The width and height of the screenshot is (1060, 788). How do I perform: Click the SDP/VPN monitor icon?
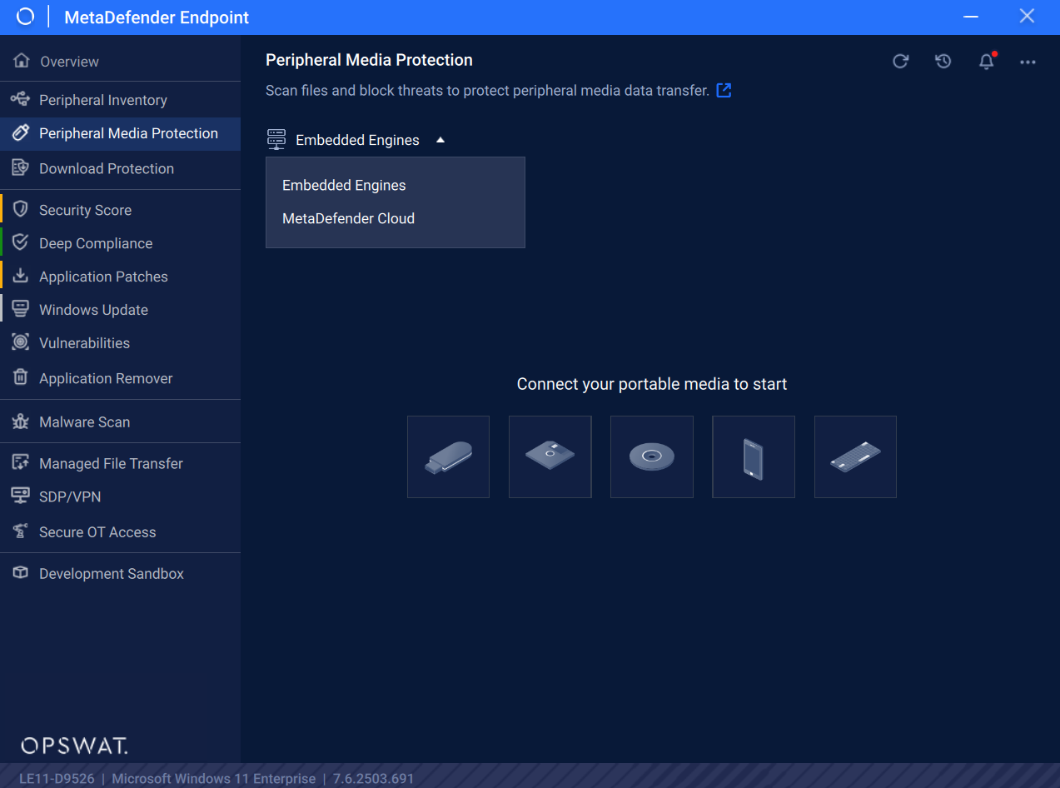click(21, 496)
